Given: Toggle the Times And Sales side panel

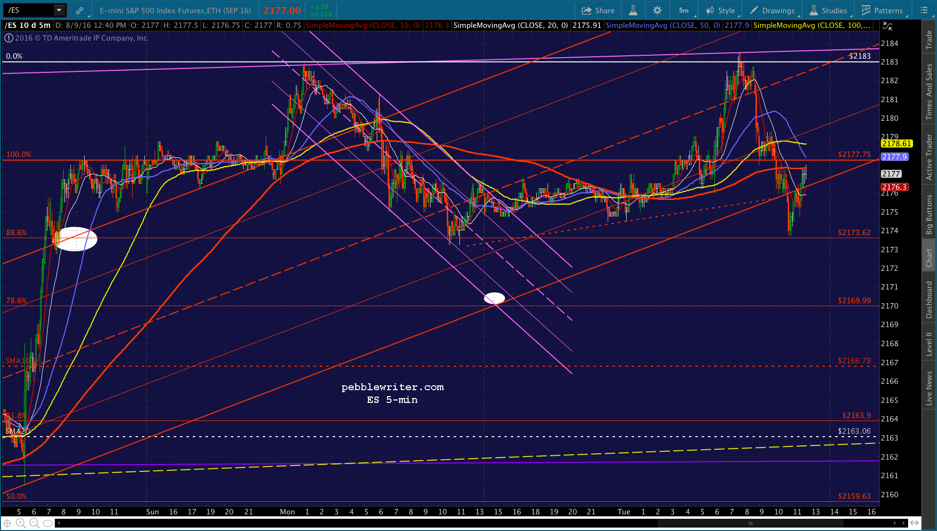Looking at the screenshot, I should pos(929,92).
